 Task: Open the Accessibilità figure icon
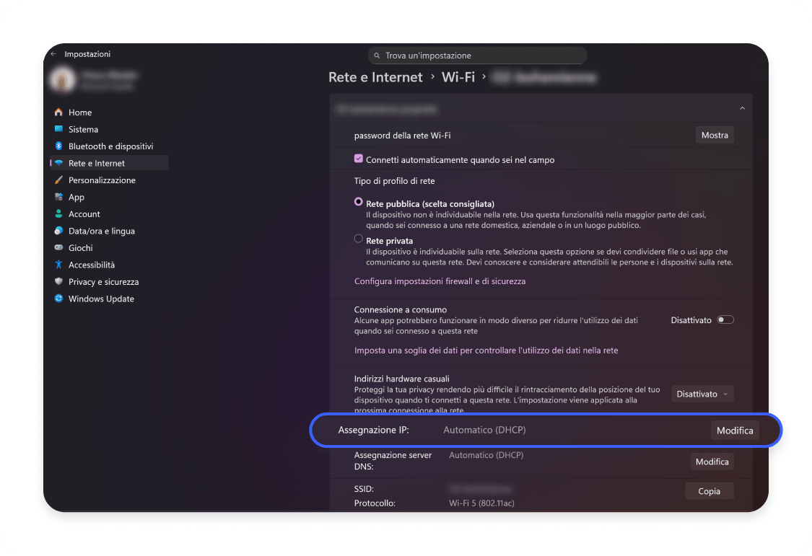pos(59,265)
